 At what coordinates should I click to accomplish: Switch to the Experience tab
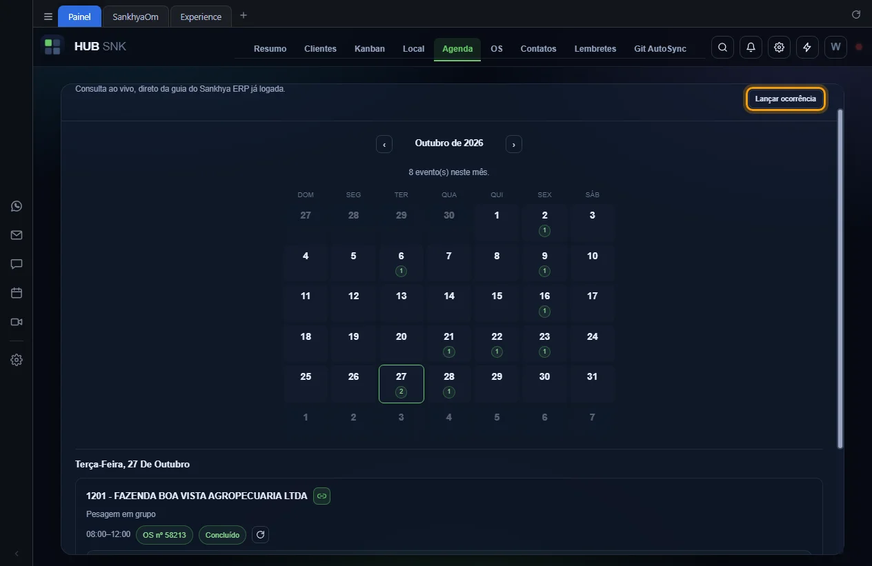[201, 17]
